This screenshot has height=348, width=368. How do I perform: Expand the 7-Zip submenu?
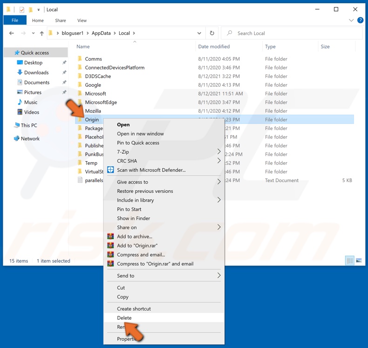(164, 152)
